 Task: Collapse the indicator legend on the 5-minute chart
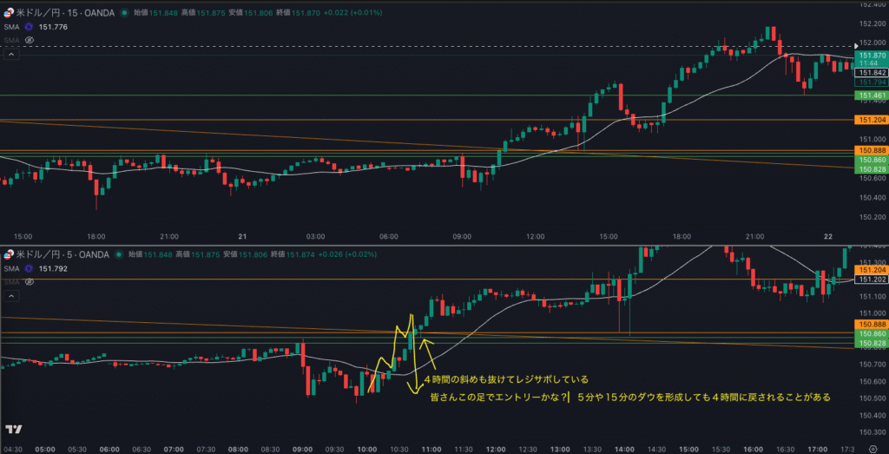coord(10,296)
